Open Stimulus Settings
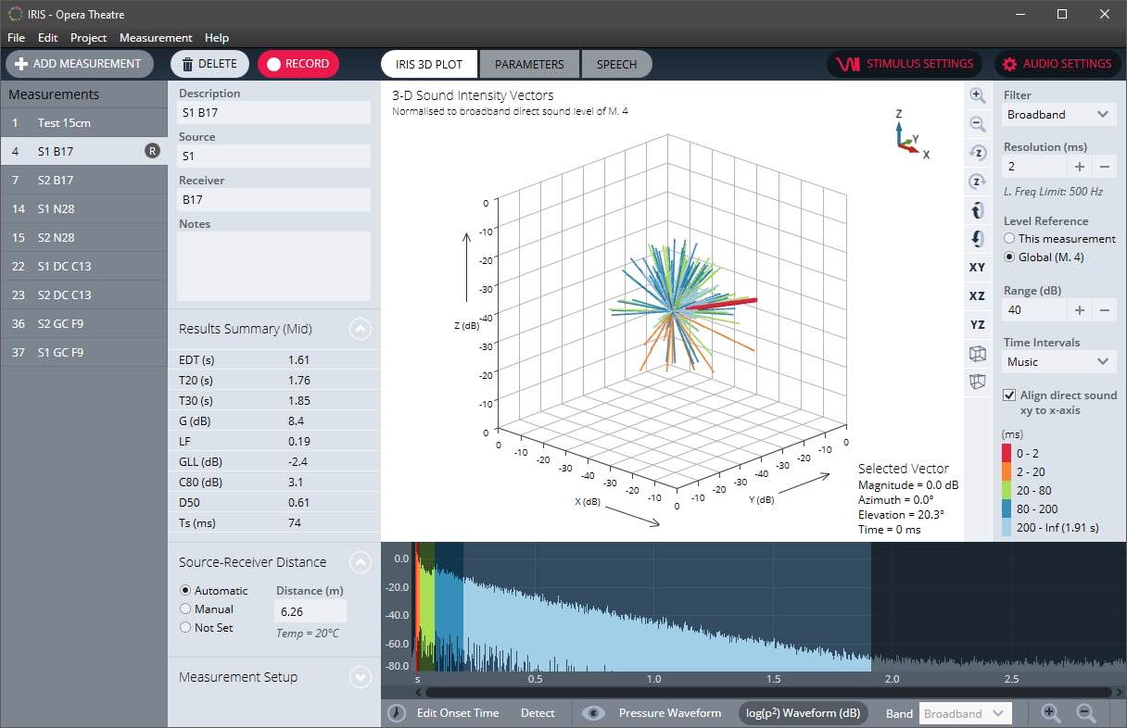 (905, 64)
